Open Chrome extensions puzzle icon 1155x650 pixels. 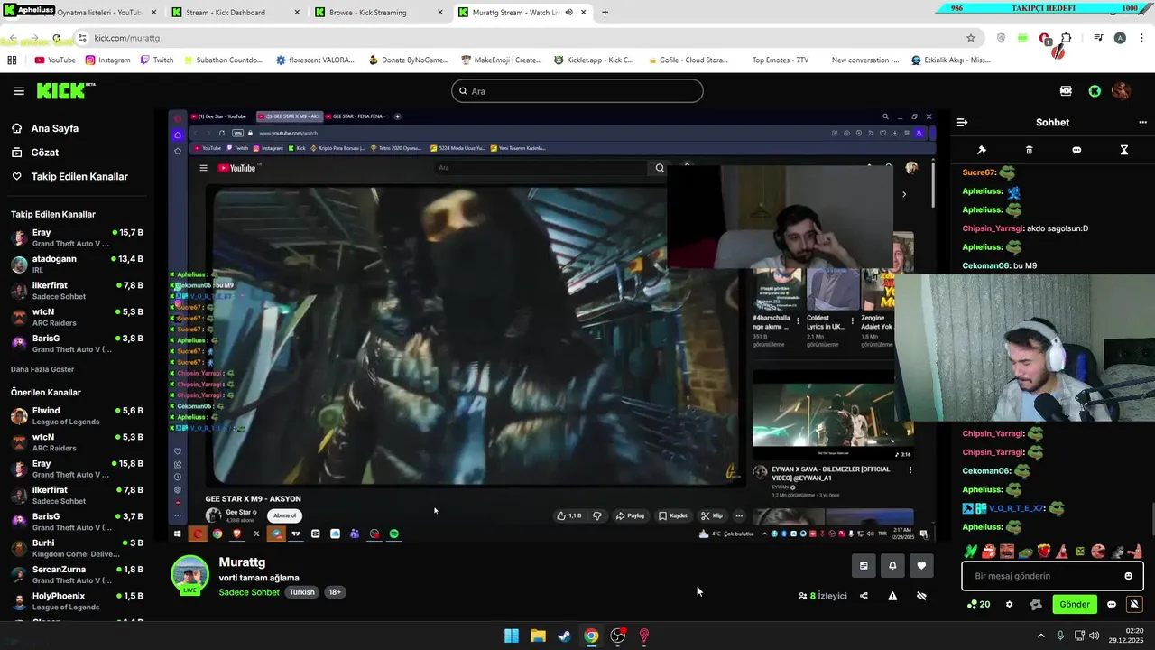click(x=1066, y=38)
